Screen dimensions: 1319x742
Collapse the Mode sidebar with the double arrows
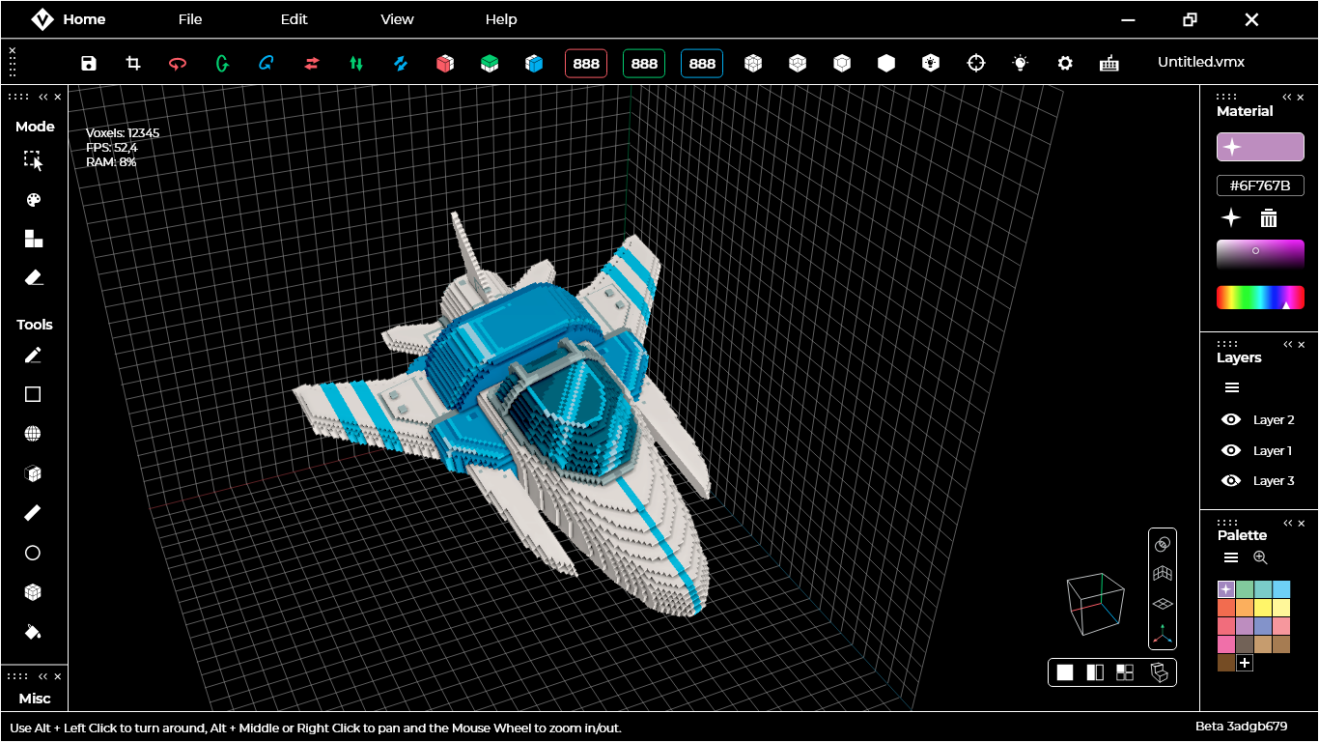[x=42, y=96]
